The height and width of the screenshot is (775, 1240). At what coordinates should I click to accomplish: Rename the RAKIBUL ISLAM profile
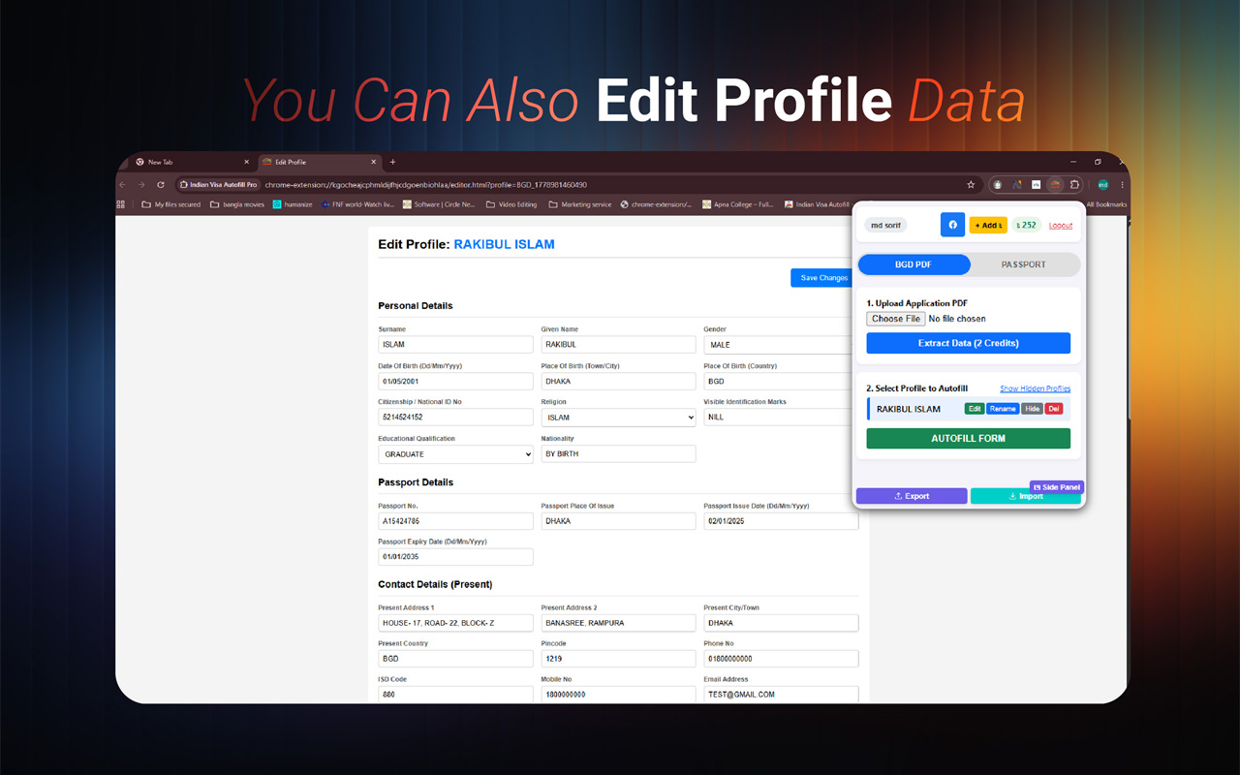pos(1003,409)
